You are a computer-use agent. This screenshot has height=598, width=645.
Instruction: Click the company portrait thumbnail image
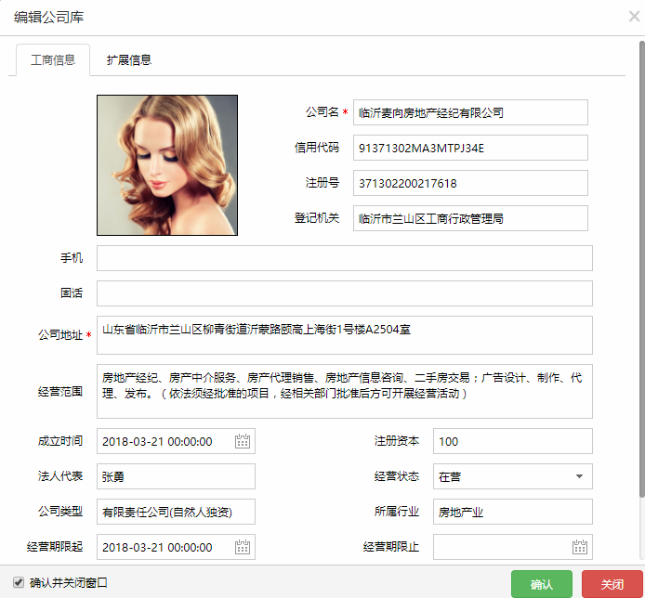coord(167,165)
